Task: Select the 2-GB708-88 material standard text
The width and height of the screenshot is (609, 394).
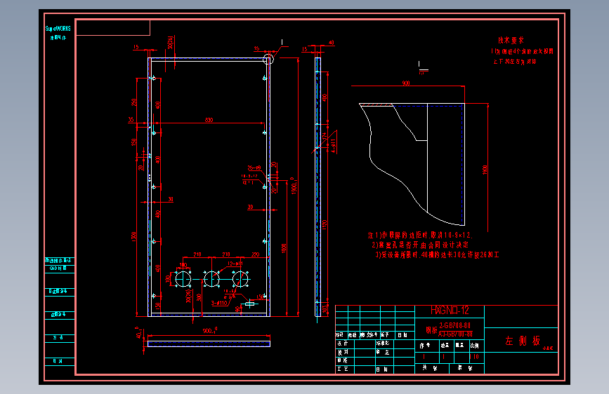Action: tap(454, 325)
